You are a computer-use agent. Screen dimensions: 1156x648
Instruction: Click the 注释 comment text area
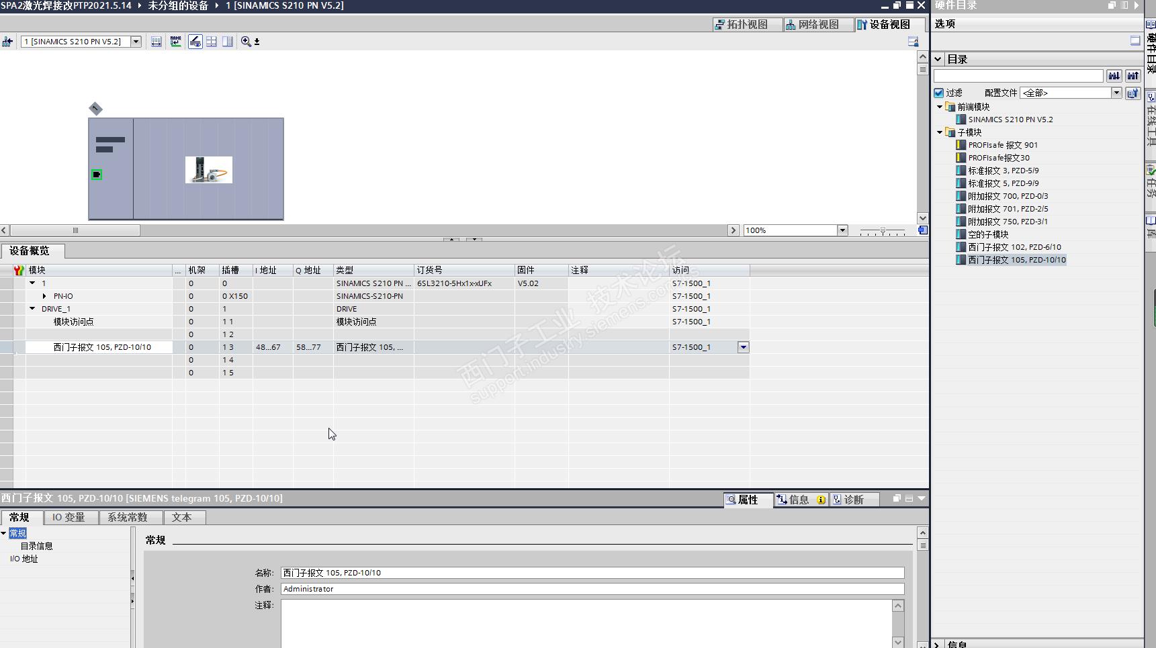point(588,624)
